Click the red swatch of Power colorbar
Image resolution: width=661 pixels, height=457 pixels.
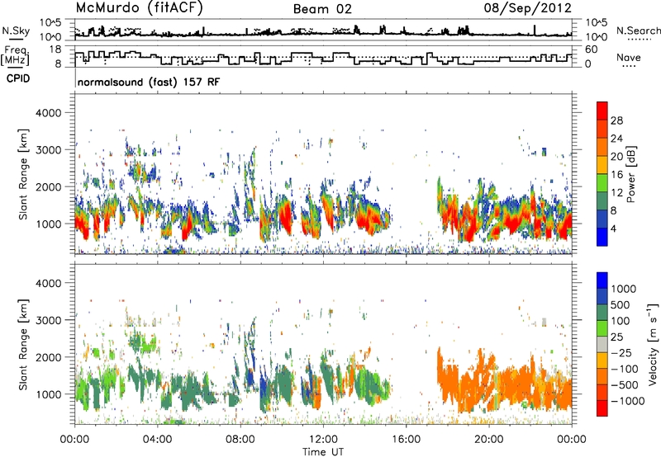[602, 111]
